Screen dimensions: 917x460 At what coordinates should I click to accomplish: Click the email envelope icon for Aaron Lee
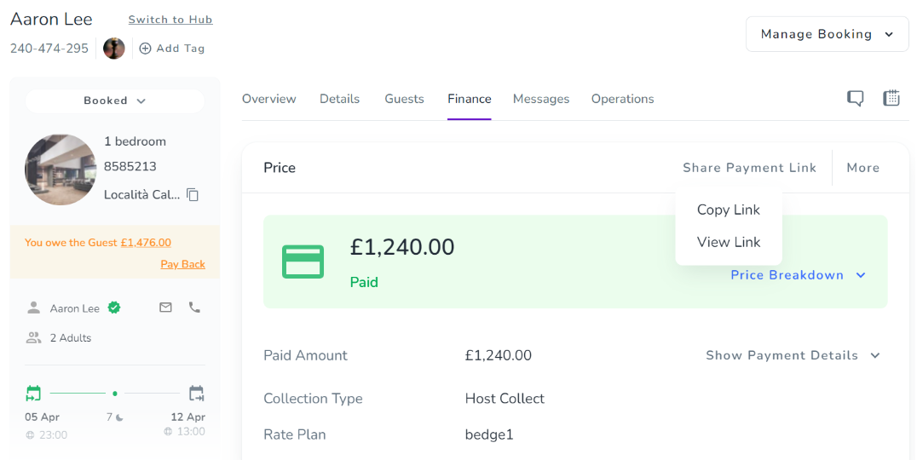(165, 308)
